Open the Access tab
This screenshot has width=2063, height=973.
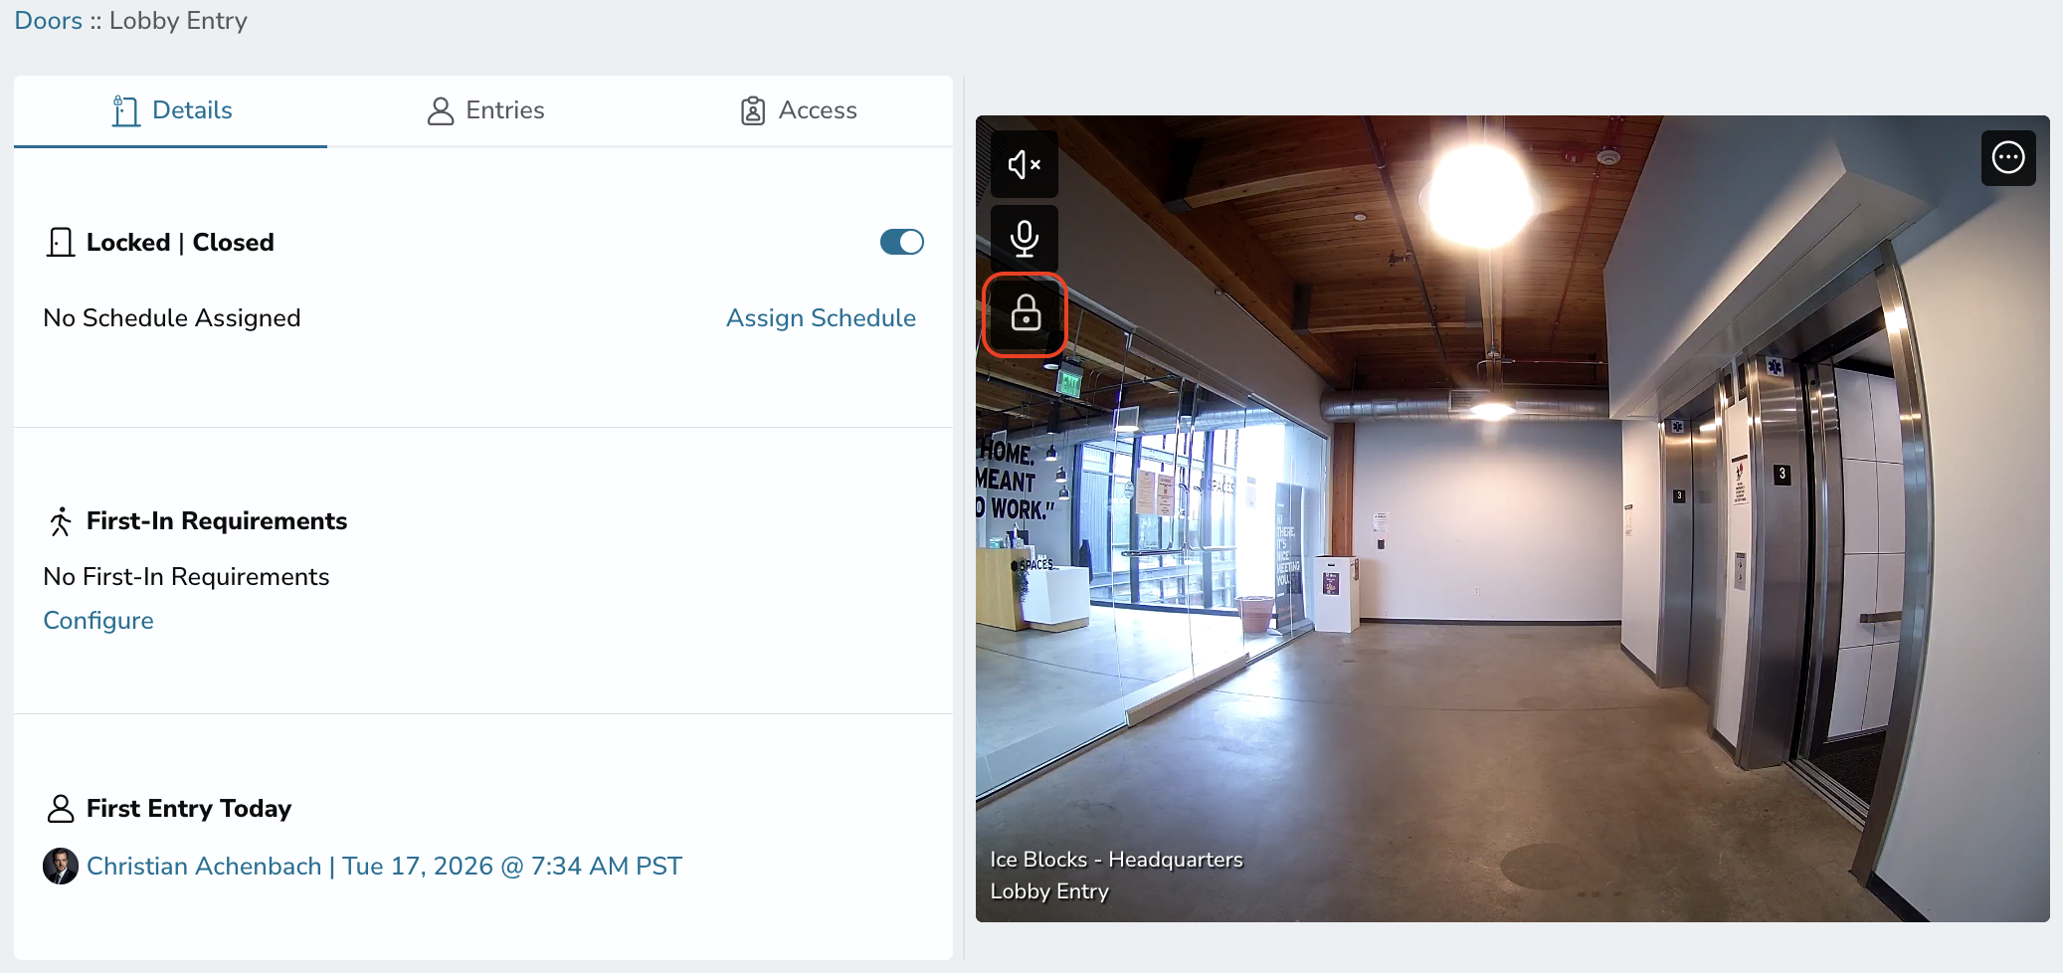798,110
